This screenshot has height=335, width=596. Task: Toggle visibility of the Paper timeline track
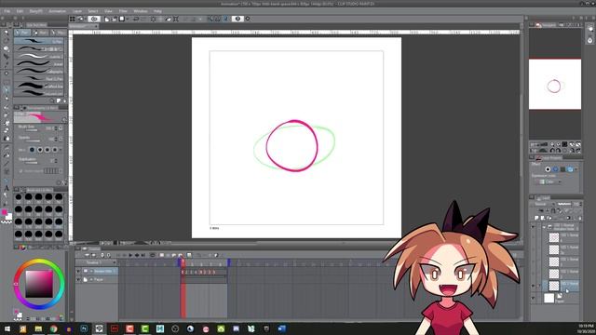click(x=78, y=279)
